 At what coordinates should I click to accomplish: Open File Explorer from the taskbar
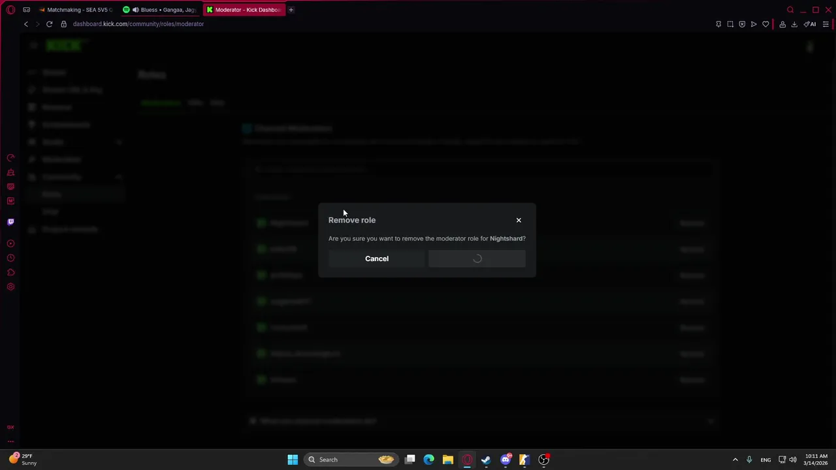(x=448, y=460)
